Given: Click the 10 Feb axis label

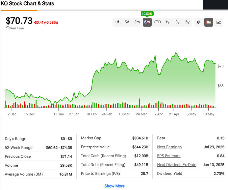Looking at the screenshot, I should 91,114.
